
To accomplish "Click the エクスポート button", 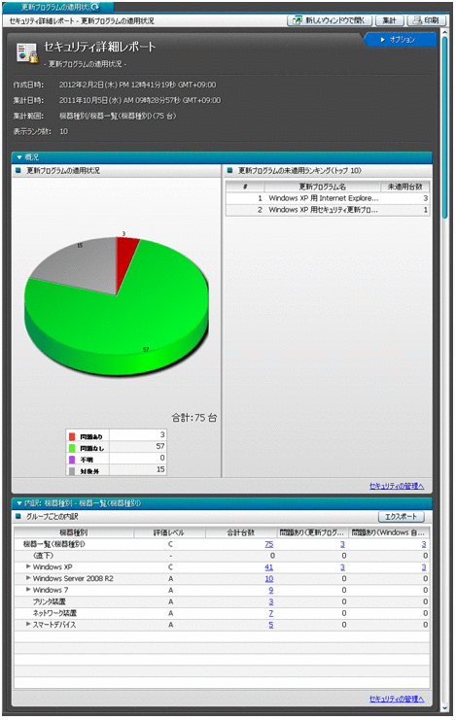I will pos(401,517).
